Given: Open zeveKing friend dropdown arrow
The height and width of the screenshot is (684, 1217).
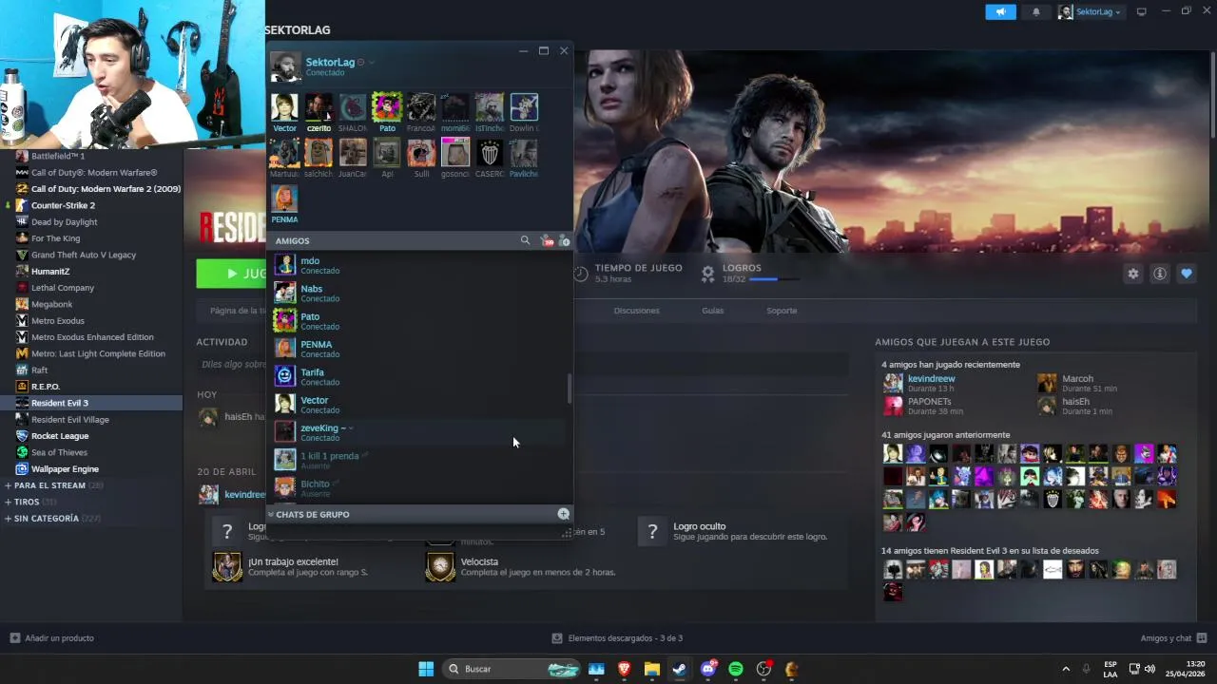Looking at the screenshot, I should (351, 428).
